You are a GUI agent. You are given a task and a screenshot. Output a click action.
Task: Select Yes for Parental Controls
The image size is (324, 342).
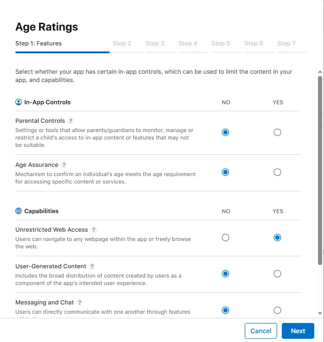(x=277, y=133)
